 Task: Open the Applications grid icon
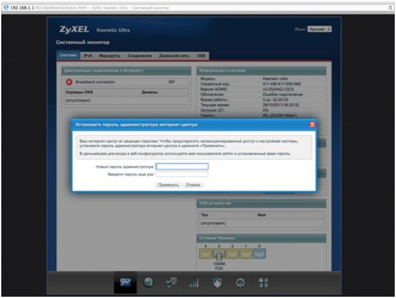tap(263, 283)
